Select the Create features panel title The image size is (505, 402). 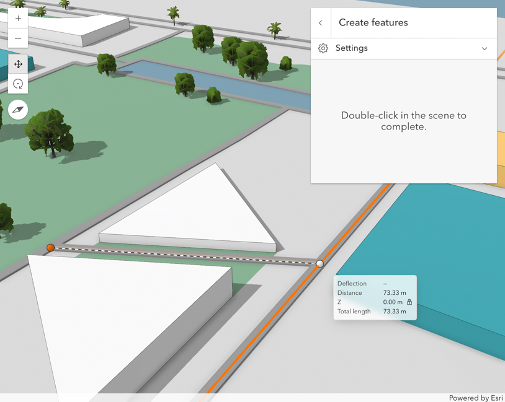pos(372,22)
